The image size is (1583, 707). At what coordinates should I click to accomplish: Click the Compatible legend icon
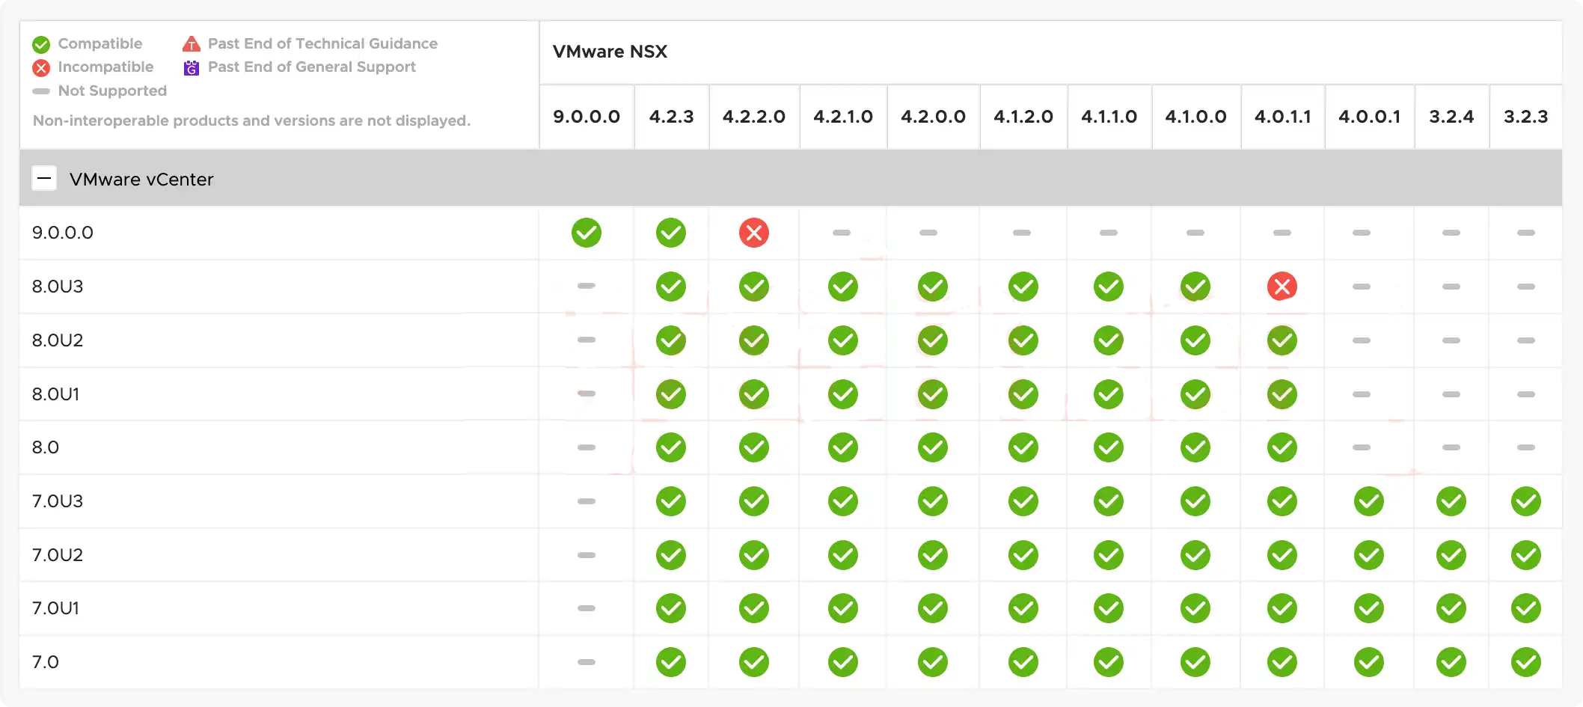pyautogui.click(x=41, y=43)
